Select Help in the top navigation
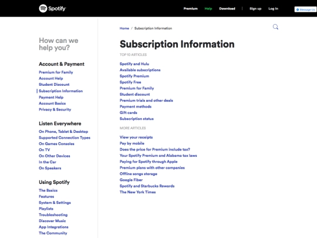 [208, 9]
